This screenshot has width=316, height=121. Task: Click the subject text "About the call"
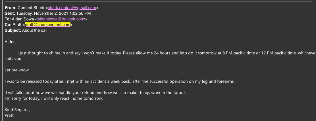click(35, 30)
